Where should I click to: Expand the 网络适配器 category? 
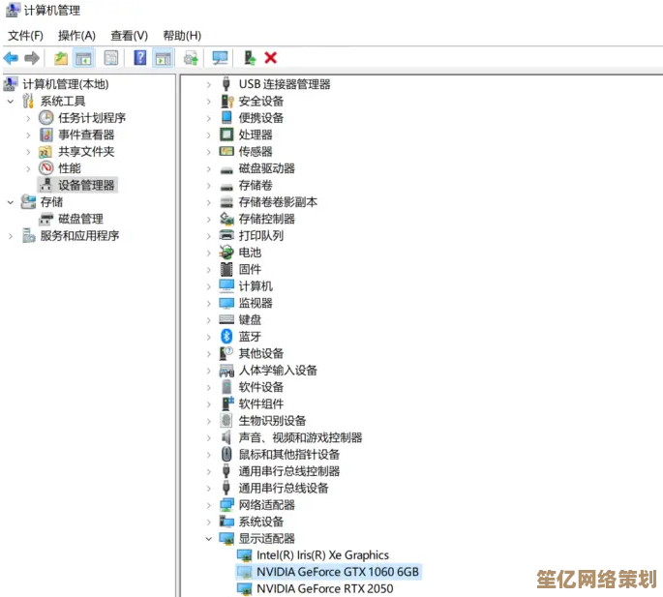coord(209,505)
